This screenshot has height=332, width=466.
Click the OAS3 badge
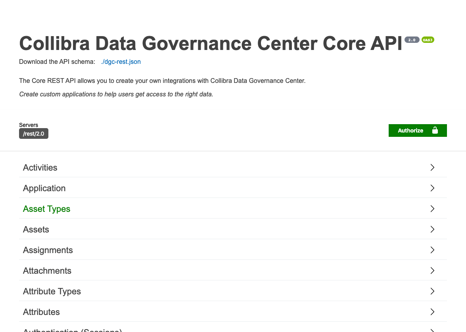[x=428, y=40]
